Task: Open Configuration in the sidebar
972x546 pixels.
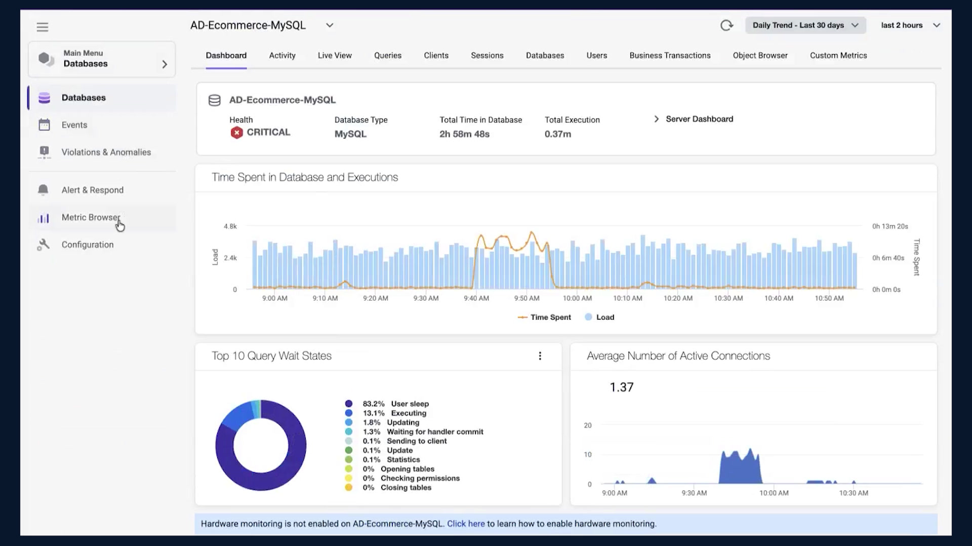Action: click(x=102, y=245)
